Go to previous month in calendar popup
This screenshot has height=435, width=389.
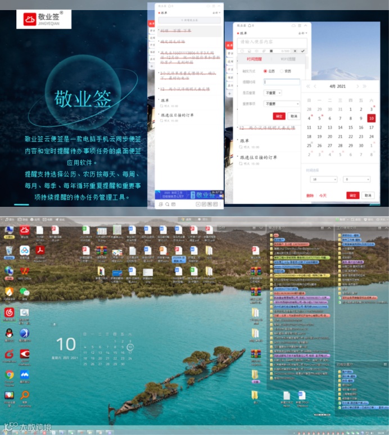coord(315,87)
